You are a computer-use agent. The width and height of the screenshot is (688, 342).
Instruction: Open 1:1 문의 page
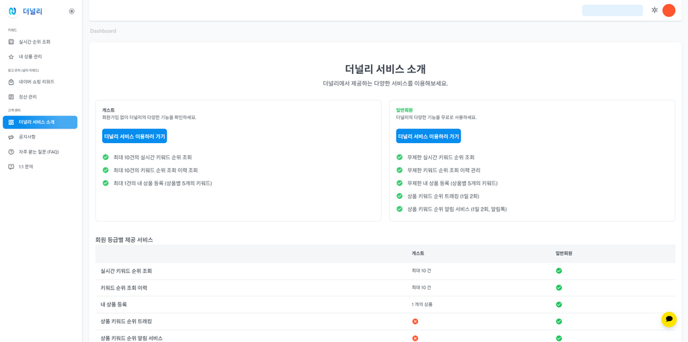[40, 167]
